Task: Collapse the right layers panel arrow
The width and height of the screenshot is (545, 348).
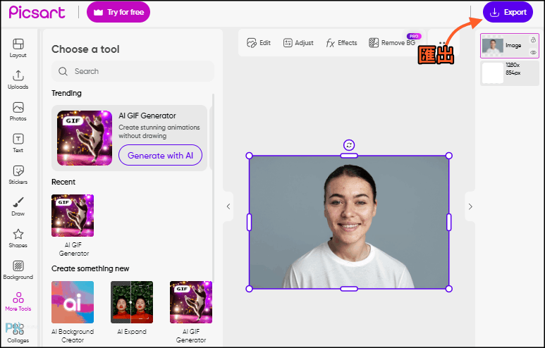Action: [x=470, y=206]
